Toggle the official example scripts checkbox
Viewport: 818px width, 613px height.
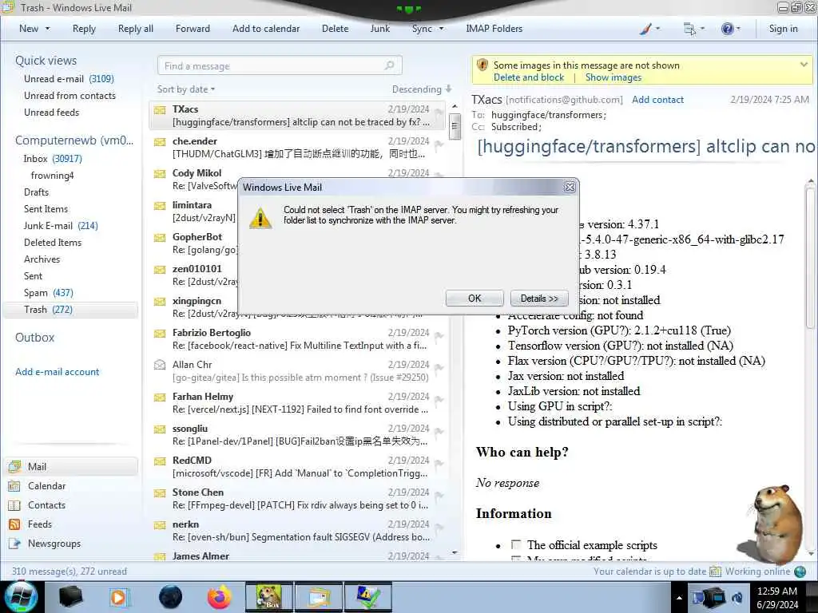click(x=516, y=544)
